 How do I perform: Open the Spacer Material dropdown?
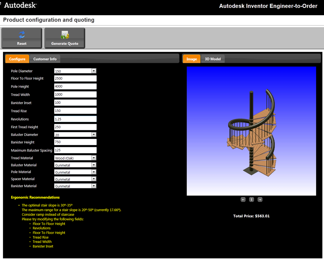coord(94,179)
